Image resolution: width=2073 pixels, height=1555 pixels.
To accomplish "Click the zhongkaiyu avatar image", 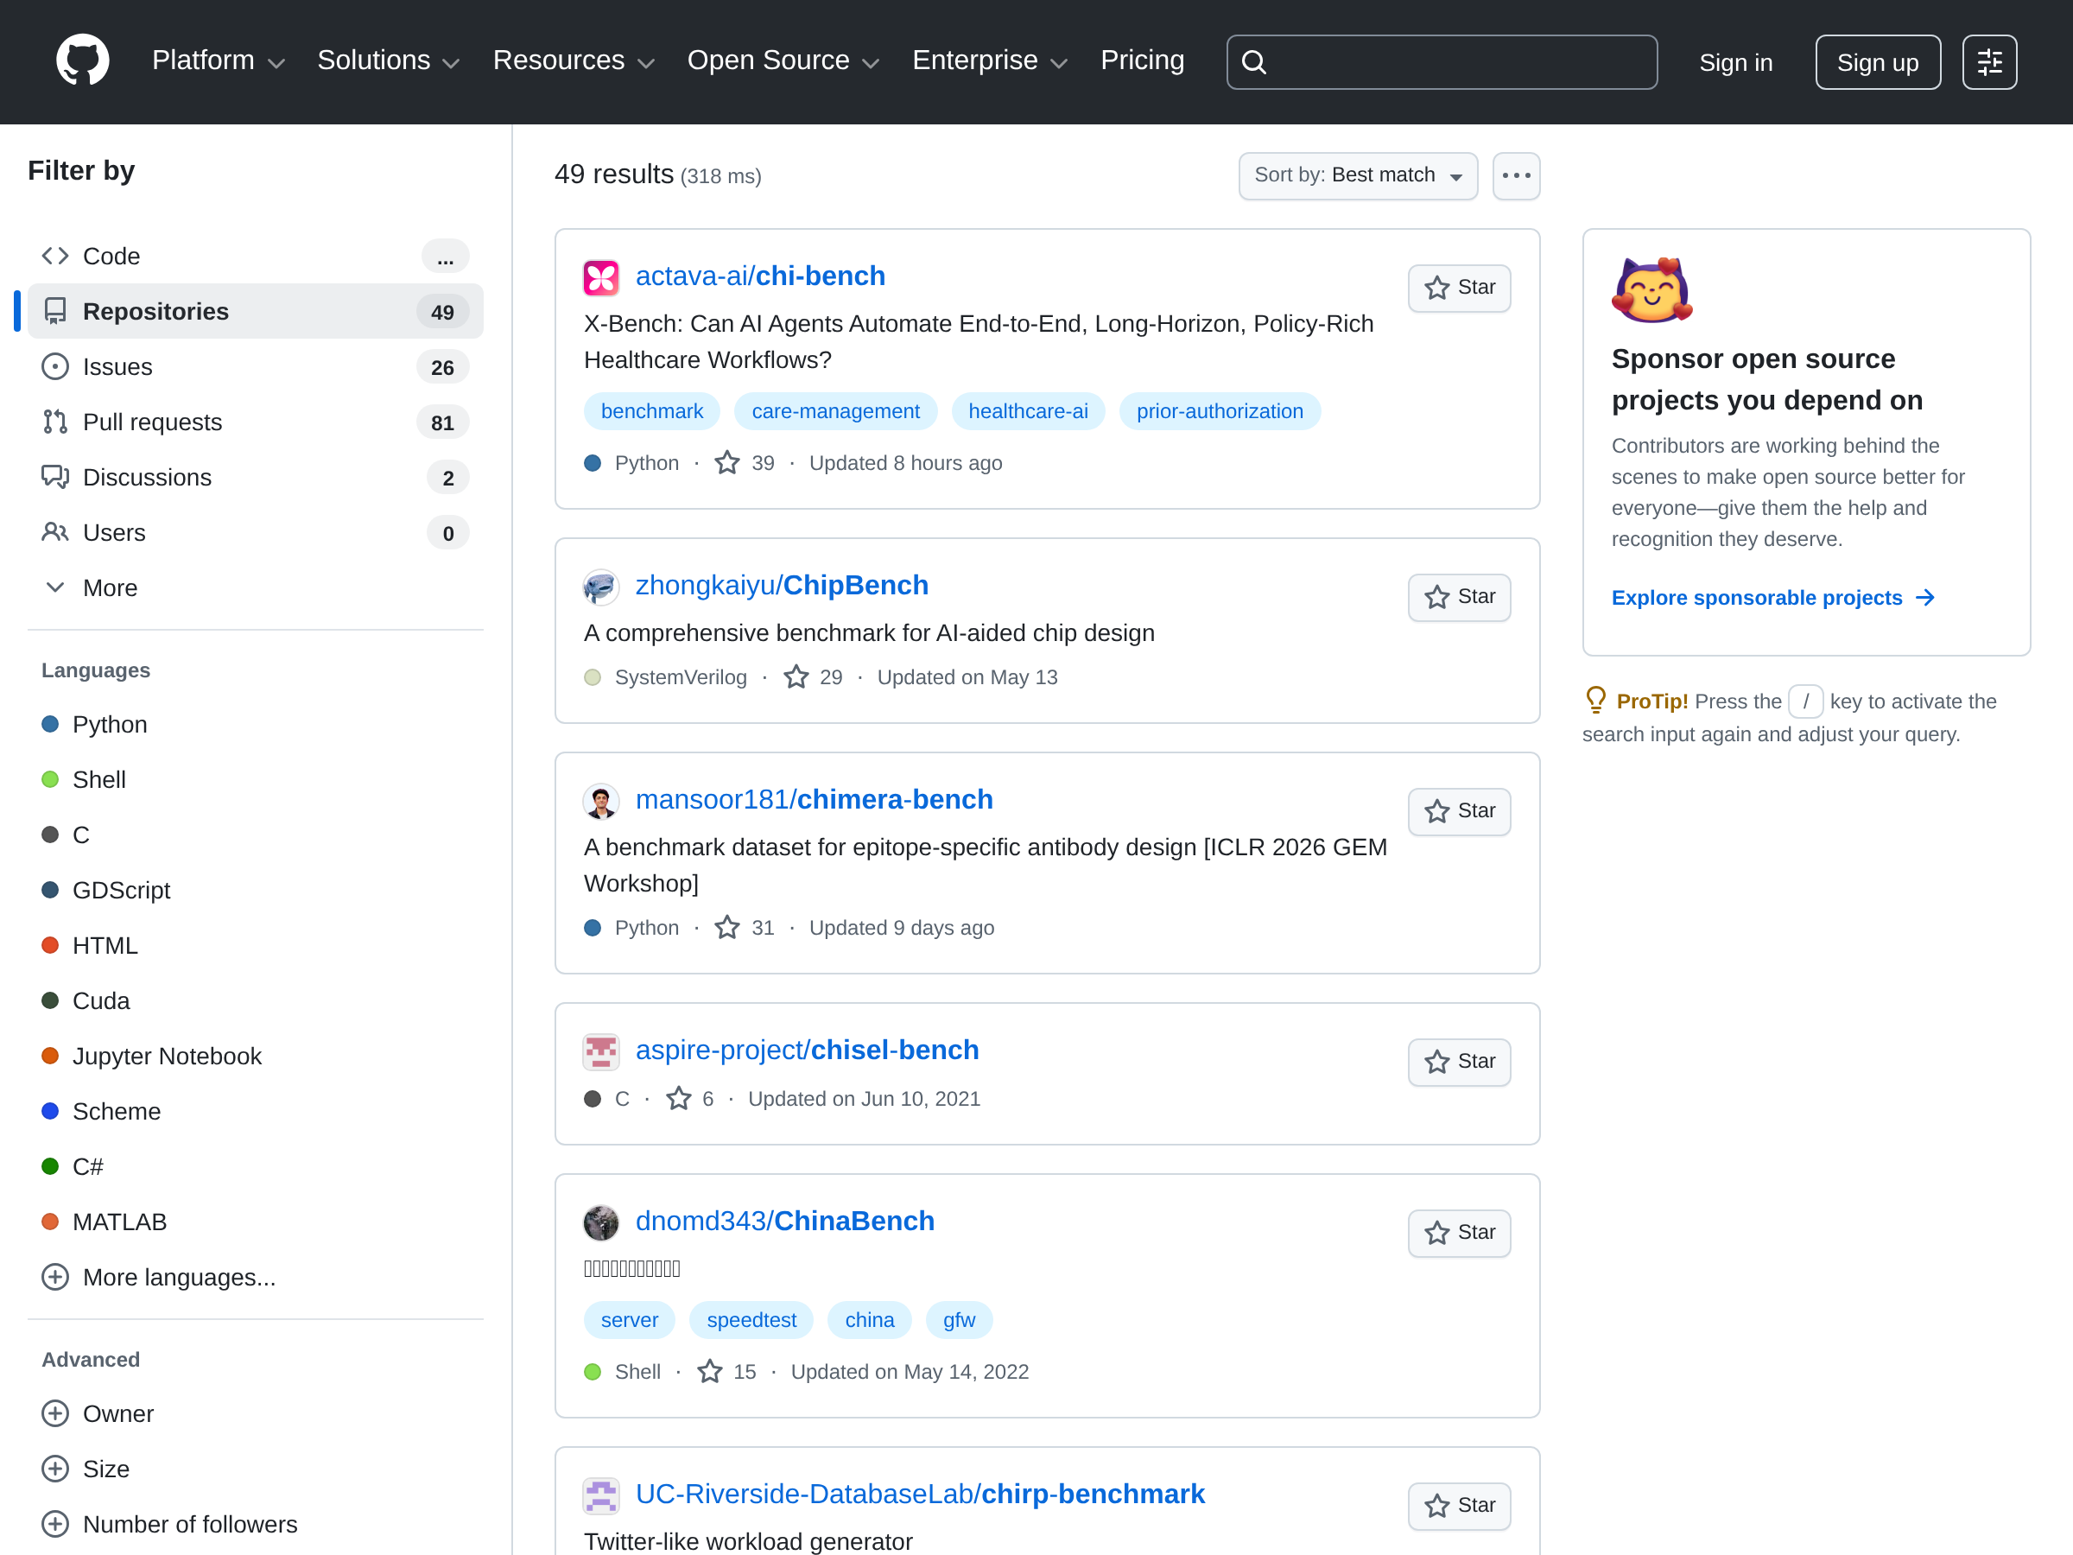I will 600,587.
